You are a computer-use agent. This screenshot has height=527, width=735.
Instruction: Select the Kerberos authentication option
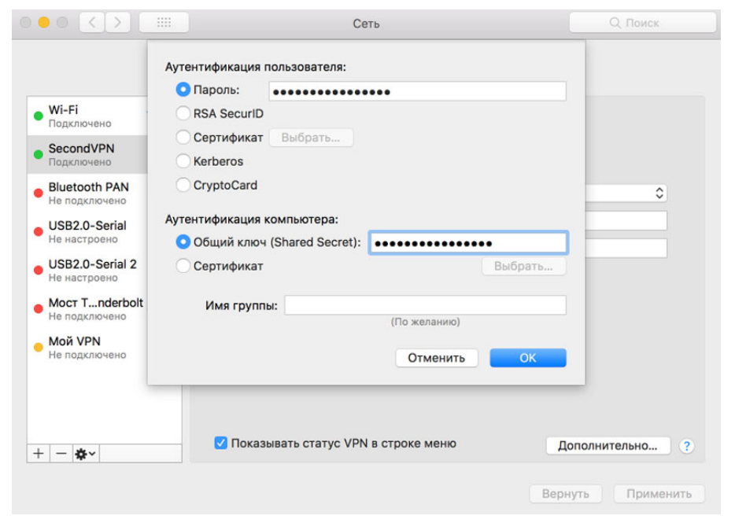click(183, 161)
